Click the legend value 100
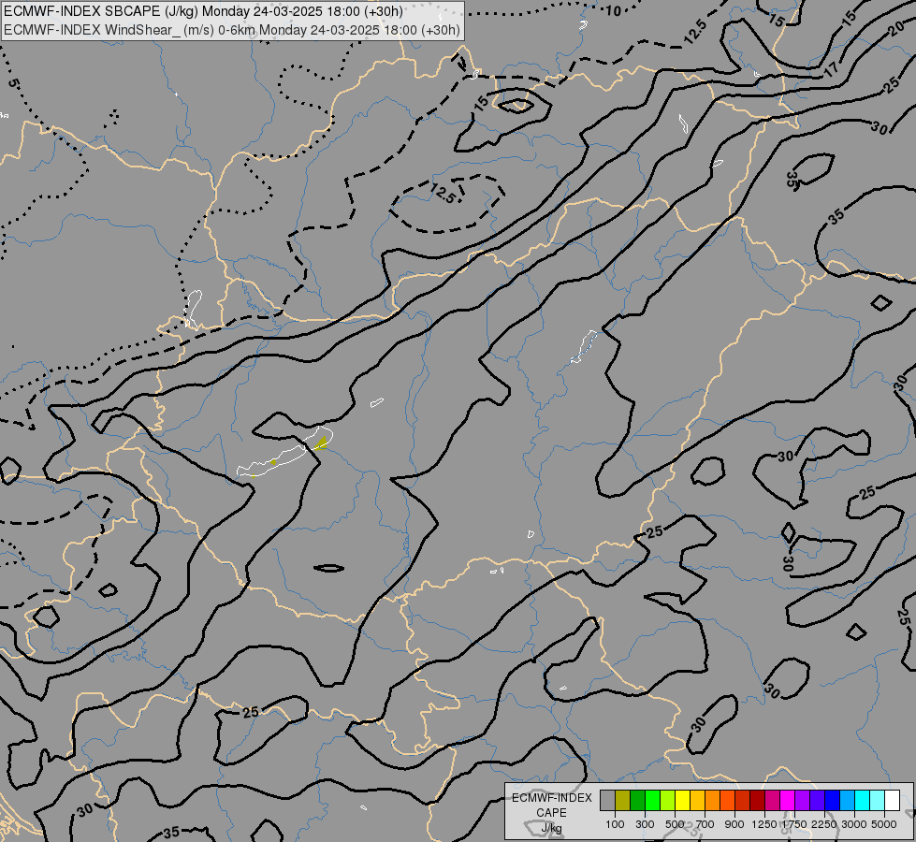This screenshot has height=842, width=916. [x=615, y=824]
